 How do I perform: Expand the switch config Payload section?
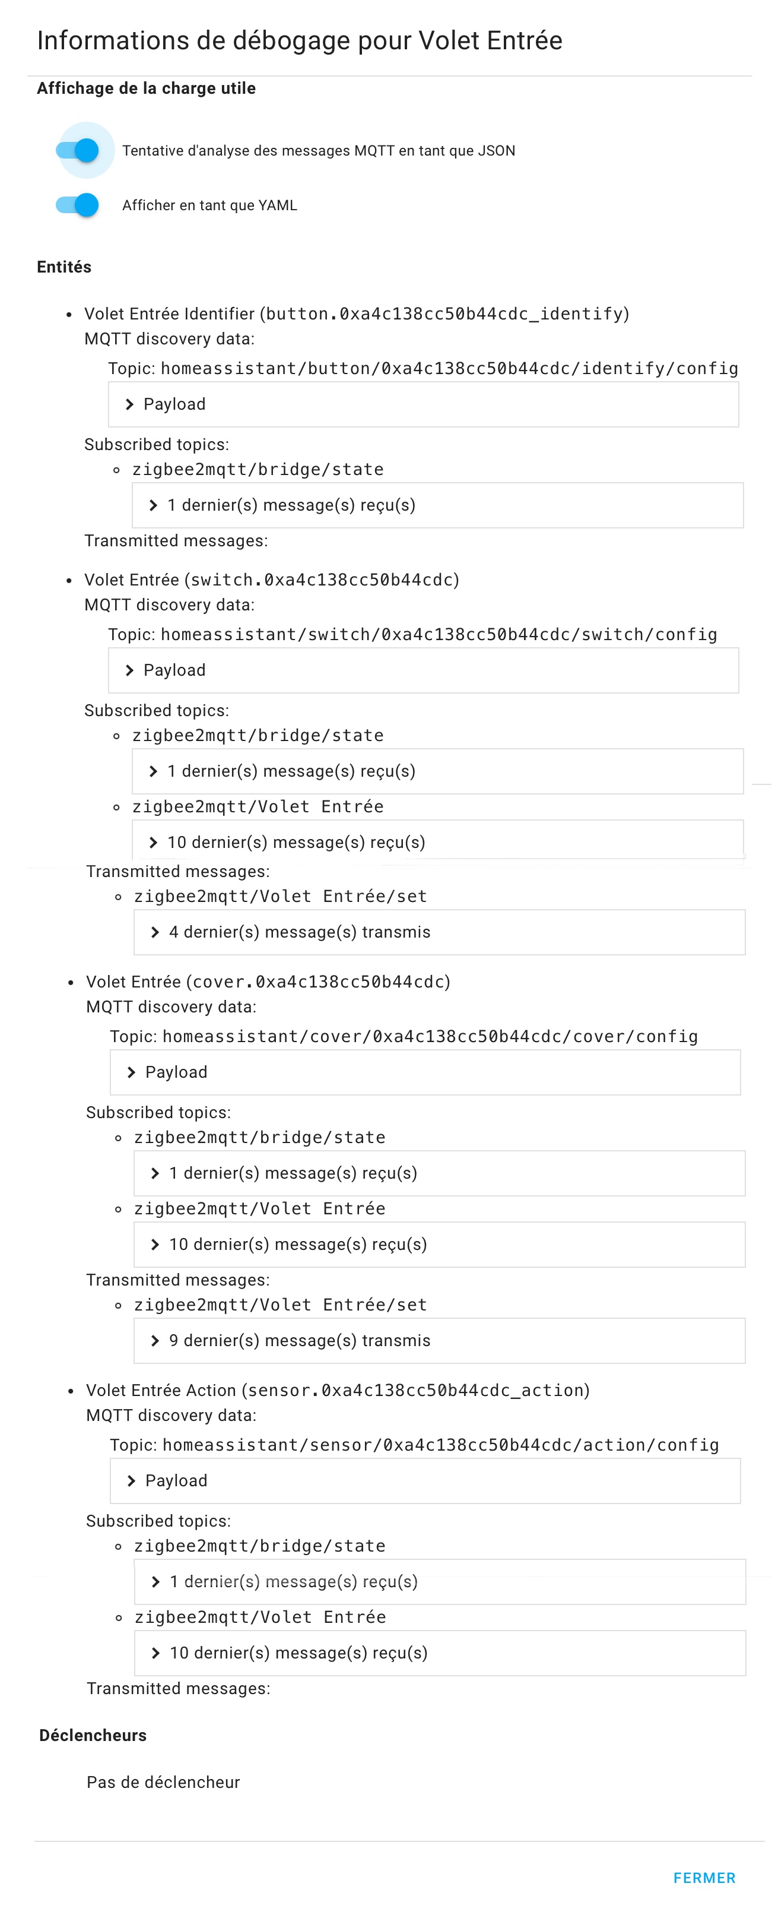[x=174, y=670]
